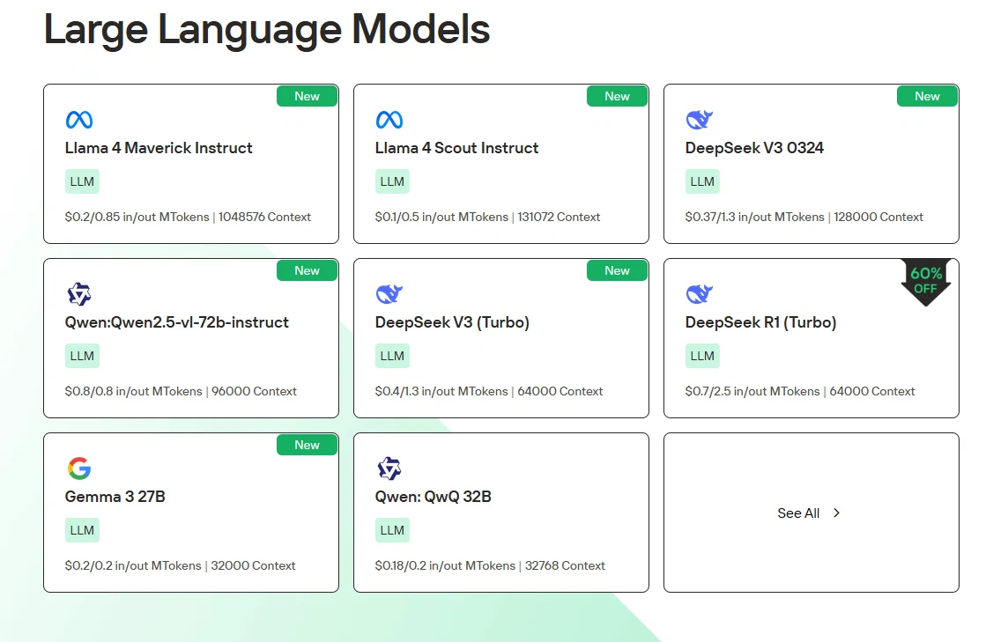The image size is (1008, 642).
Task: Open the See All models link
Action: coord(810,513)
